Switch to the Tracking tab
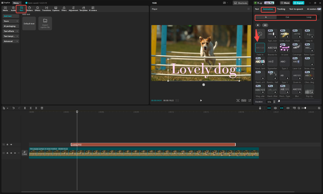323x194 pixels. tap(281, 9)
